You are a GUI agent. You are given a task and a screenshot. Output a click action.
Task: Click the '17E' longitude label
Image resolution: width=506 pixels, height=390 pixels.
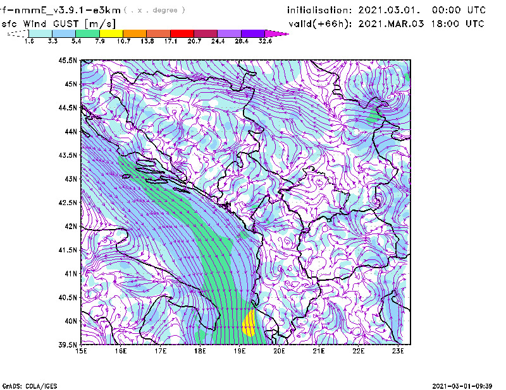[x=161, y=351]
